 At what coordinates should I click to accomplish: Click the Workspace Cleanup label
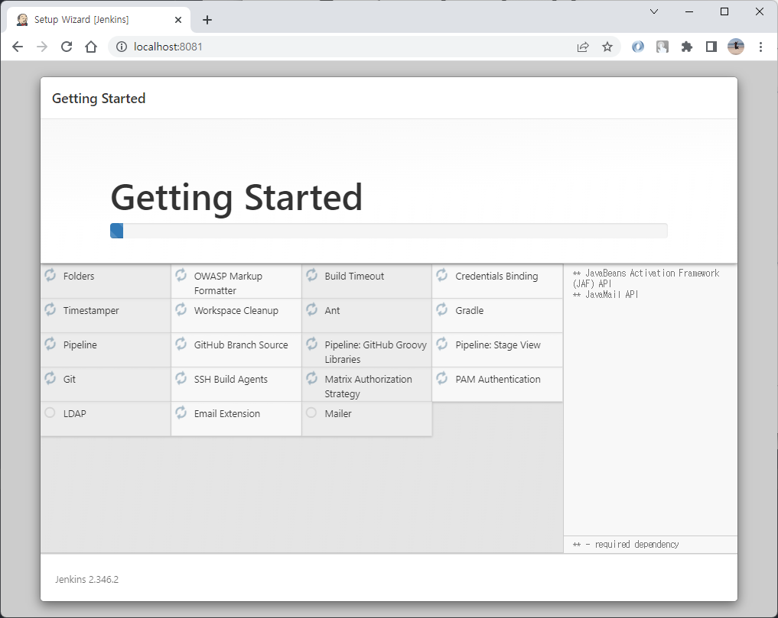pos(236,311)
